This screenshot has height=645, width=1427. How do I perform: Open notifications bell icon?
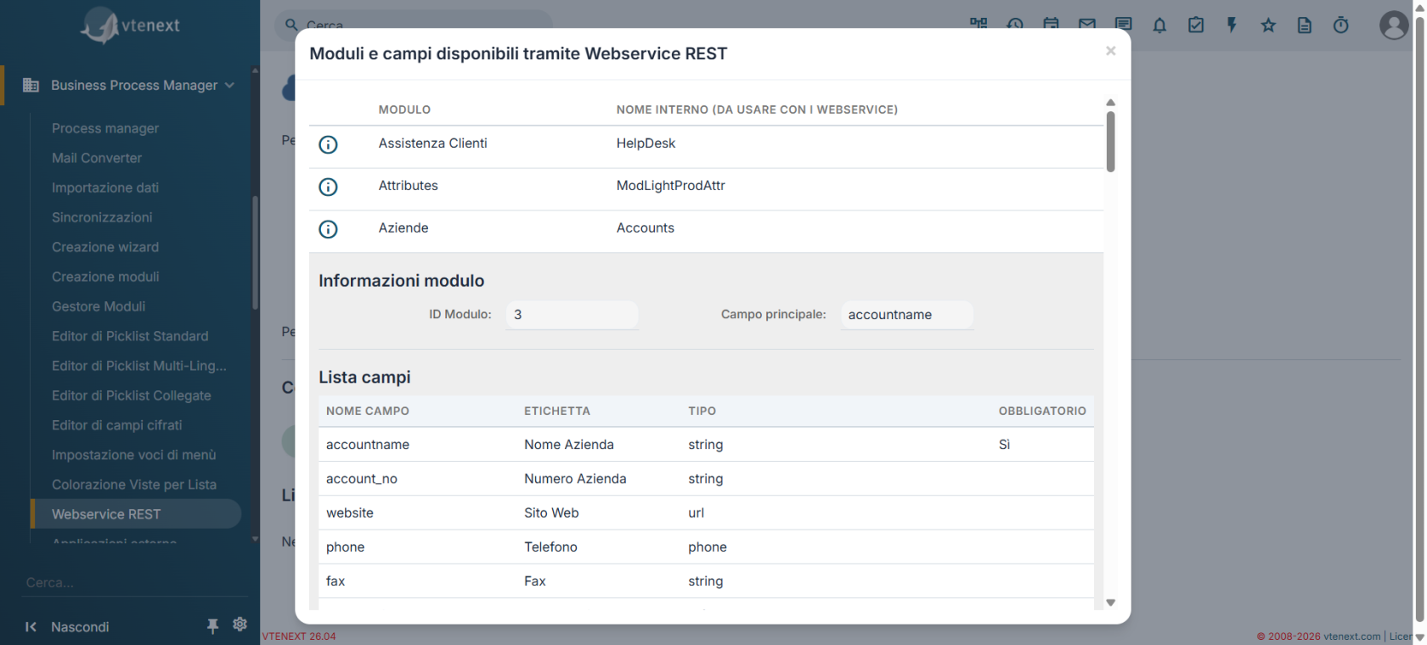[1159, 25]
